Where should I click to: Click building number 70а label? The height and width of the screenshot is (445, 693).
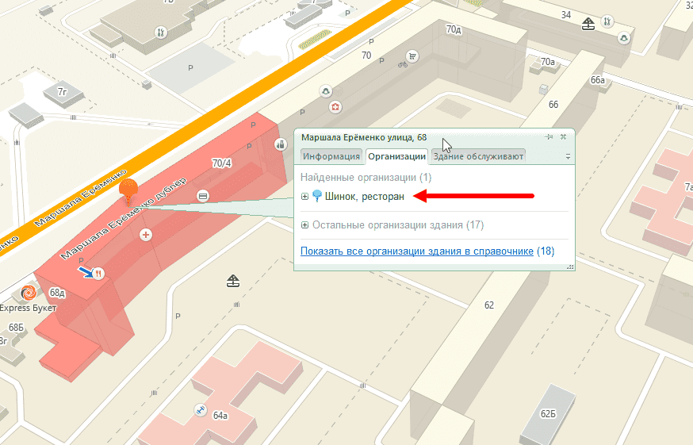coord(548,62)
